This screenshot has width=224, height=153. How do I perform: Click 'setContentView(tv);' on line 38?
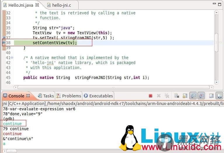click(x=55, y=43)
